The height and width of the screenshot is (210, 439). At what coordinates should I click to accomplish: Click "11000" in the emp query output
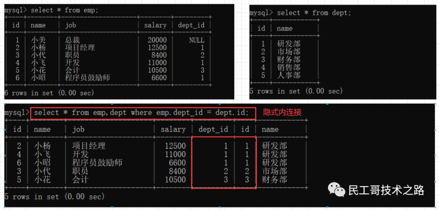(x=157, y=62)
